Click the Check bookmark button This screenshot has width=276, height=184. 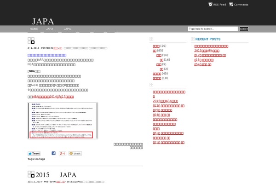[75, 153]
